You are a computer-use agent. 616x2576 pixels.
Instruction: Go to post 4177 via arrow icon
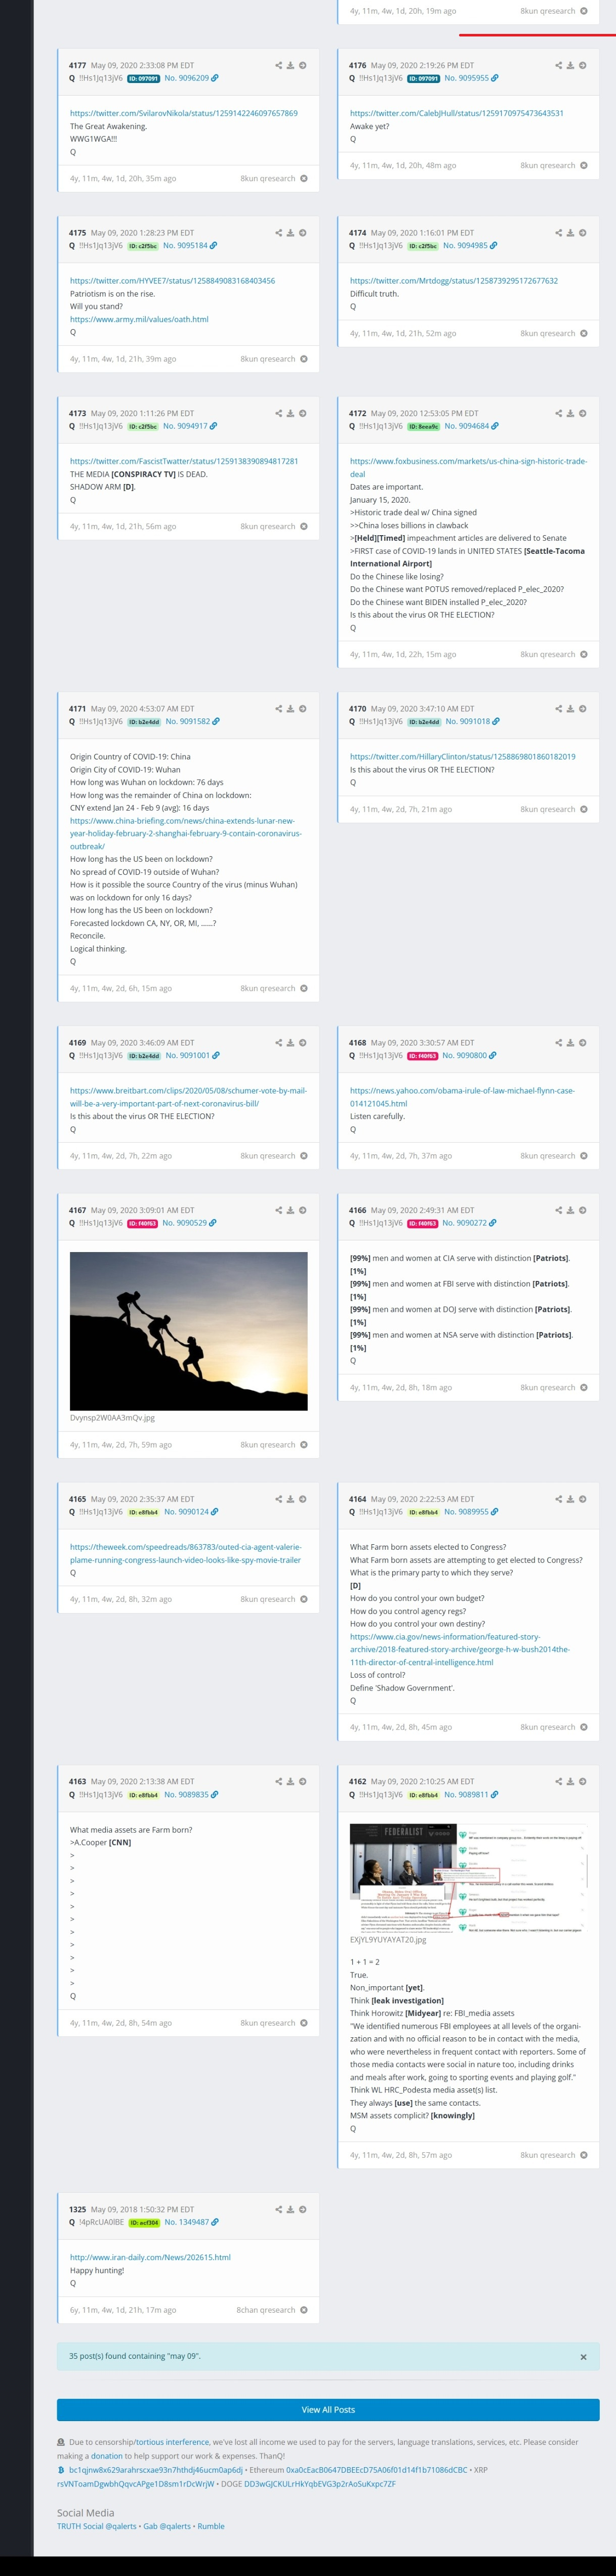(x=303, y=65)
